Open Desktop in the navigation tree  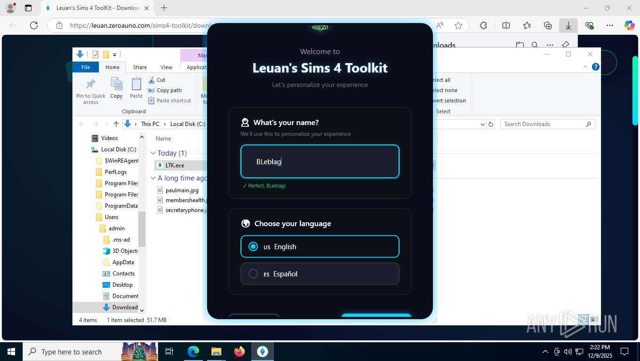click(118, 285)
